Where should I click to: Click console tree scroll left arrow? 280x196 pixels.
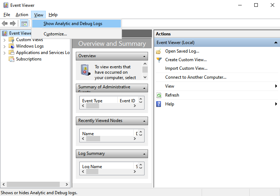click(4, 184)
